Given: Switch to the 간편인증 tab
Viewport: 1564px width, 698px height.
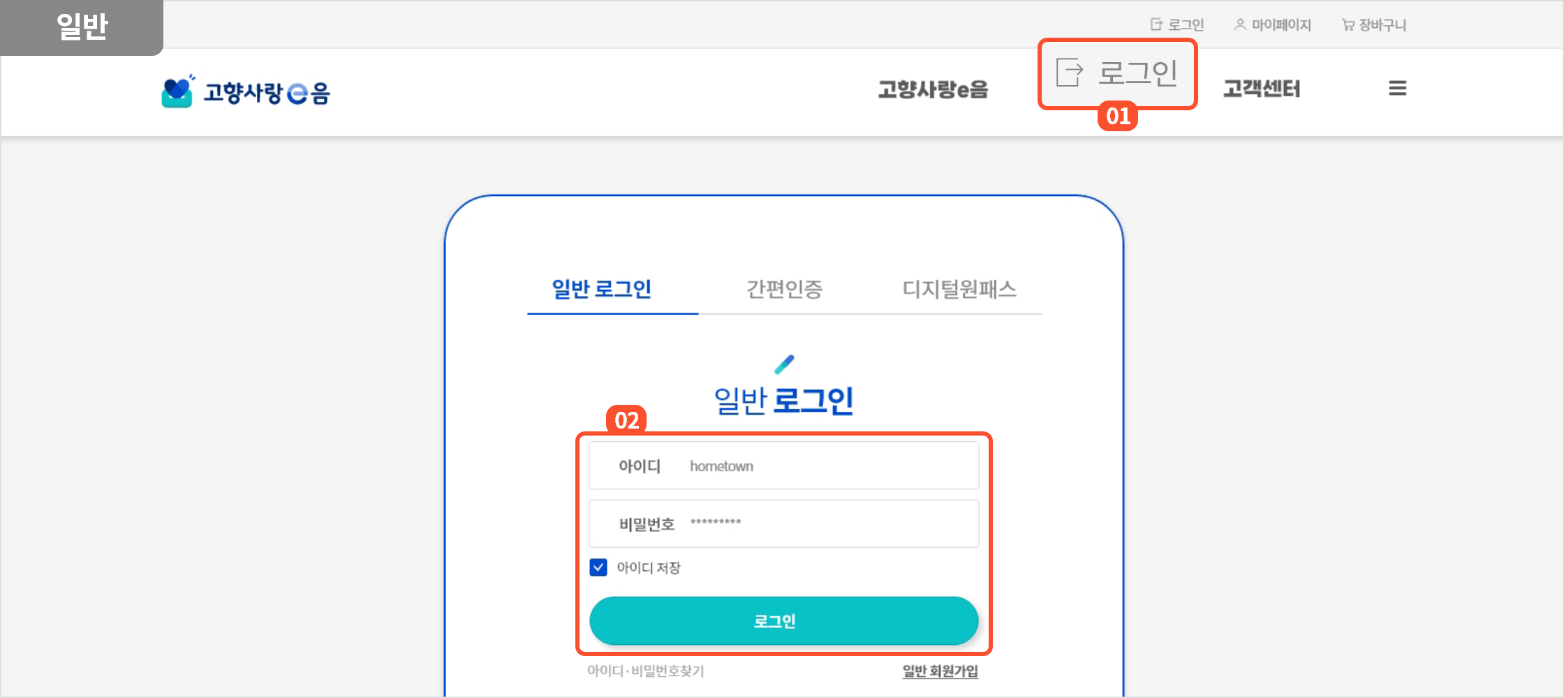Looking at the screenshot, I should pos(784,289).
